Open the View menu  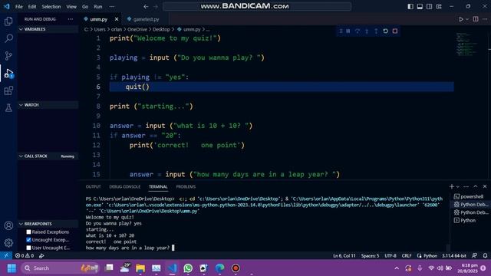pyautogui.click(x=71, y=6)
